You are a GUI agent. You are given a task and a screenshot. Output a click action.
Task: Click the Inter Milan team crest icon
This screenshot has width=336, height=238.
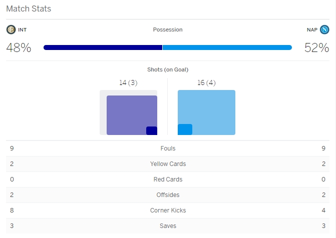point(11,29)
